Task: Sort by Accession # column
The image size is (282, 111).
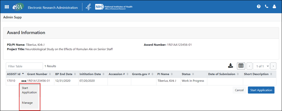Action: (x=119, y=74)
